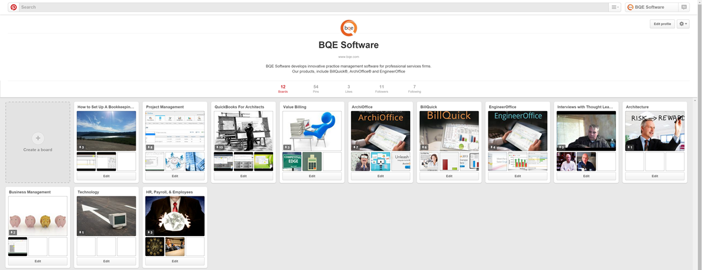Open the Business Management board title
702x270 pixels.
coord(30,192)
